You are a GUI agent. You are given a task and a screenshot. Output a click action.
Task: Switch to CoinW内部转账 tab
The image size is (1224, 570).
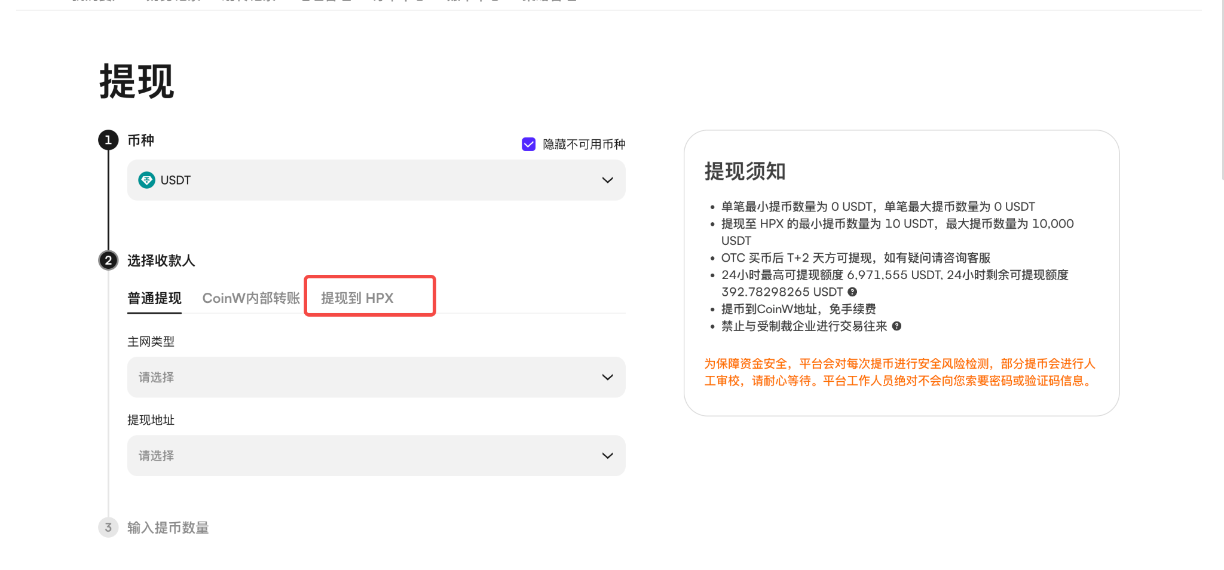pyautogui.click(x=251, y=298)
